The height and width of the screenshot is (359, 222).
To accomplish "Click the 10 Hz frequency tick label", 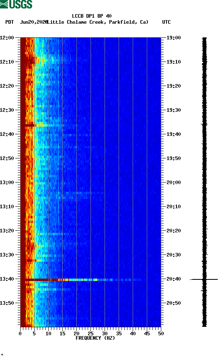I will 48,334.
